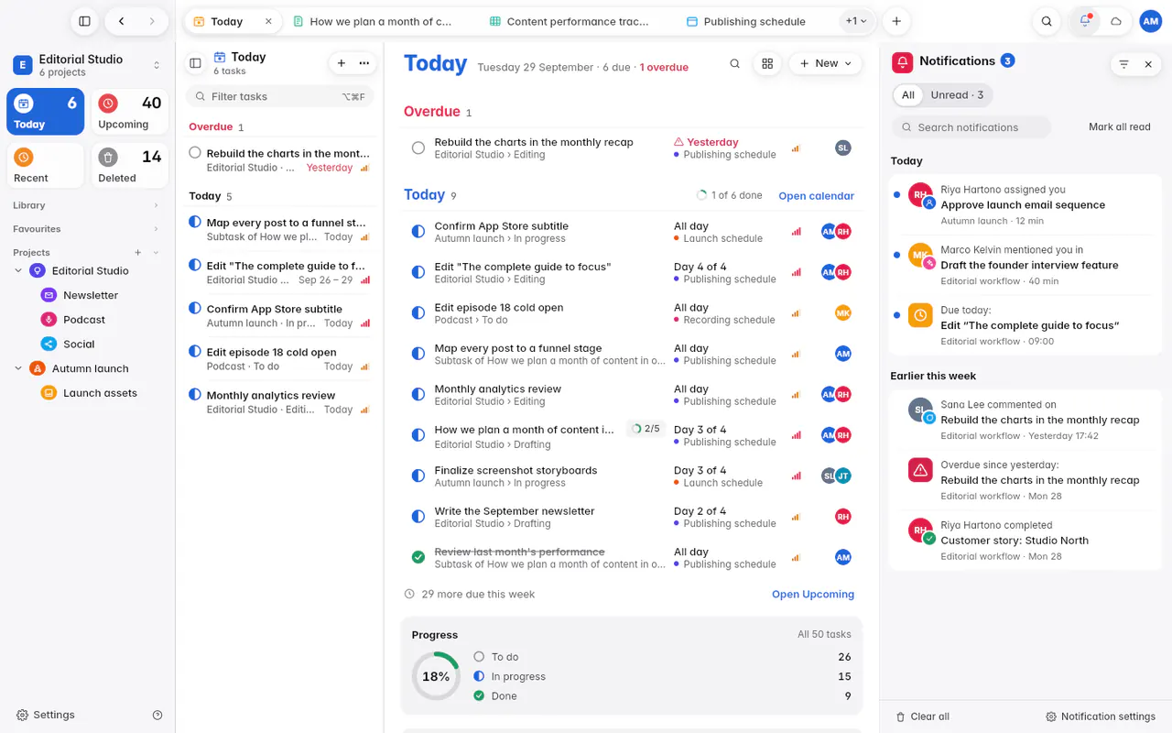Switch to the Publishing schedule tab

746,21
